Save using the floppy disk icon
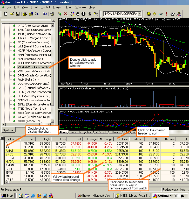The image size is (189, 199). (x=18, y=14)
